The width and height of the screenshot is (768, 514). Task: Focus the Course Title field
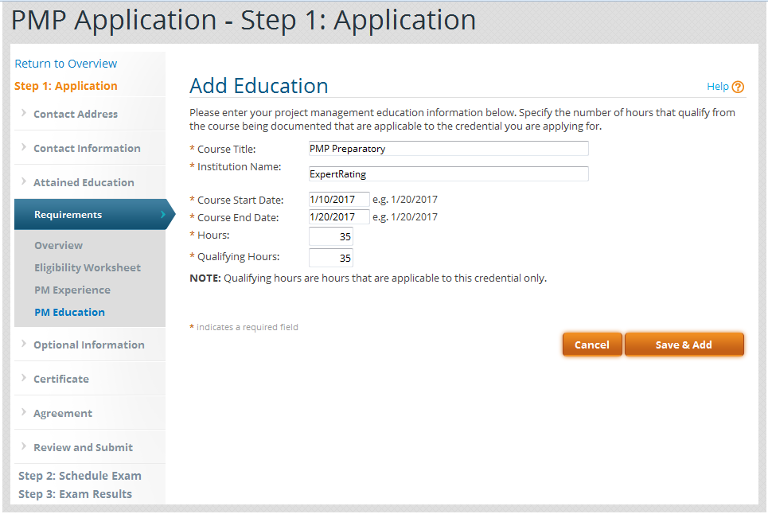[448, 149]
